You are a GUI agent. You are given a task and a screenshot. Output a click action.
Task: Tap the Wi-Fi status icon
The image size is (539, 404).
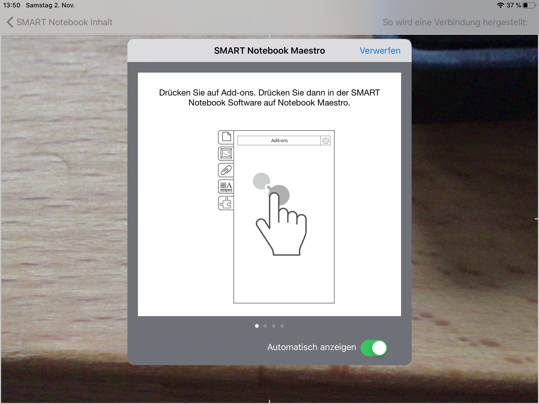(500, 5)
